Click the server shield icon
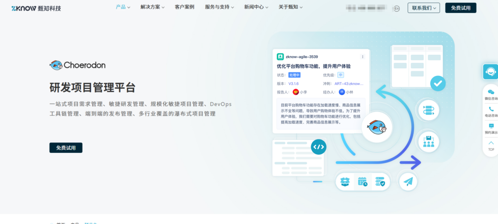498x224 pixels. click(x=380, y=181)
